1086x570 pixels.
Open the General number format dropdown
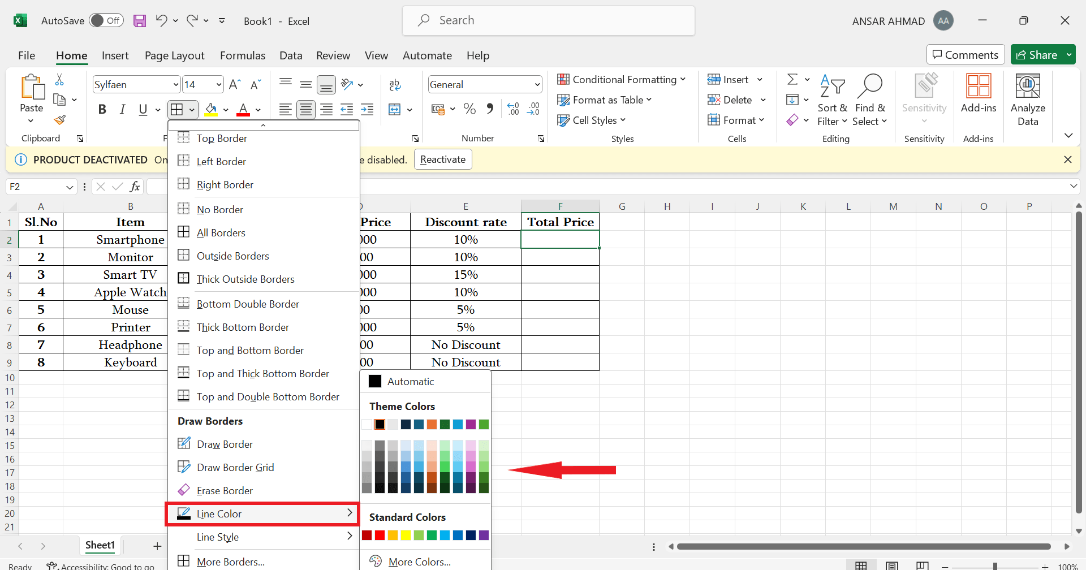[x=536, y=84]
